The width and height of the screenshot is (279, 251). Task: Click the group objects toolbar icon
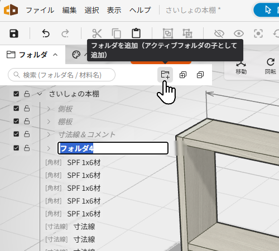(168, 33)
